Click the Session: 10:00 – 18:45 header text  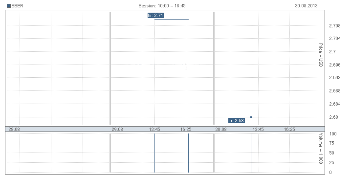point(162,6)
